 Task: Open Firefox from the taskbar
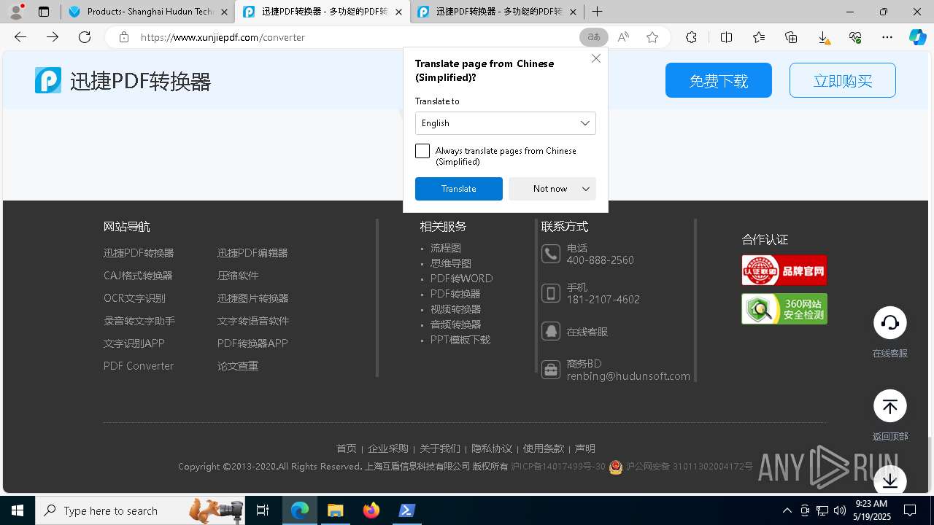(x=371, y=510)
